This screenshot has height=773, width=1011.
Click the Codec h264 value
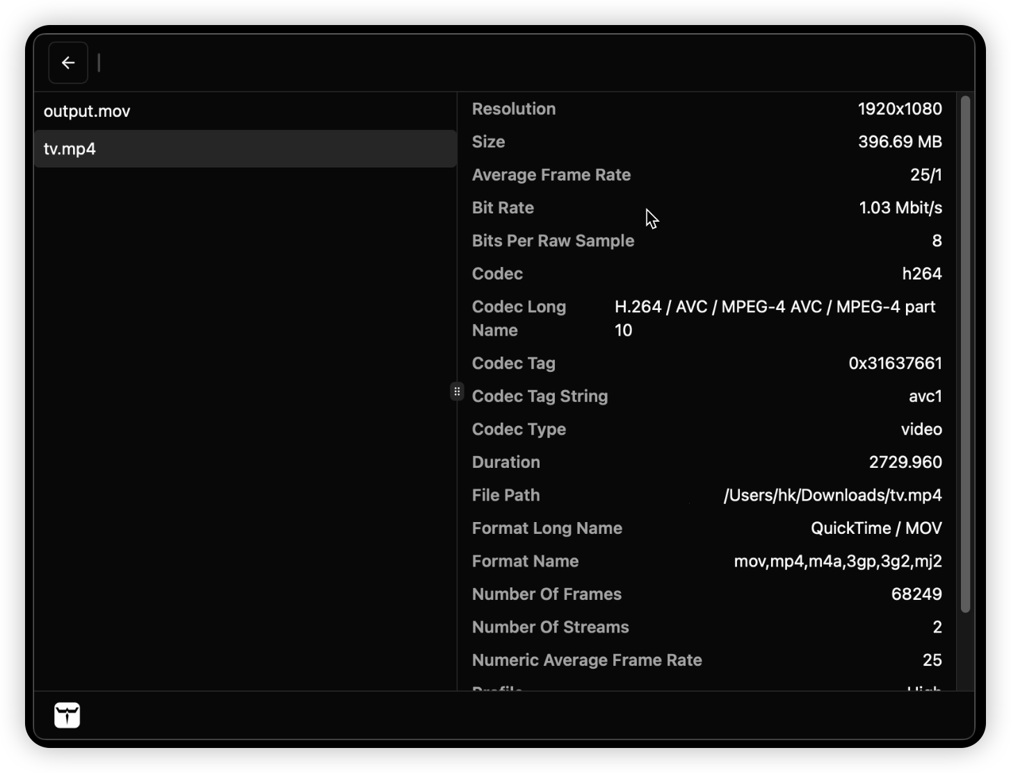pos(921,274)
